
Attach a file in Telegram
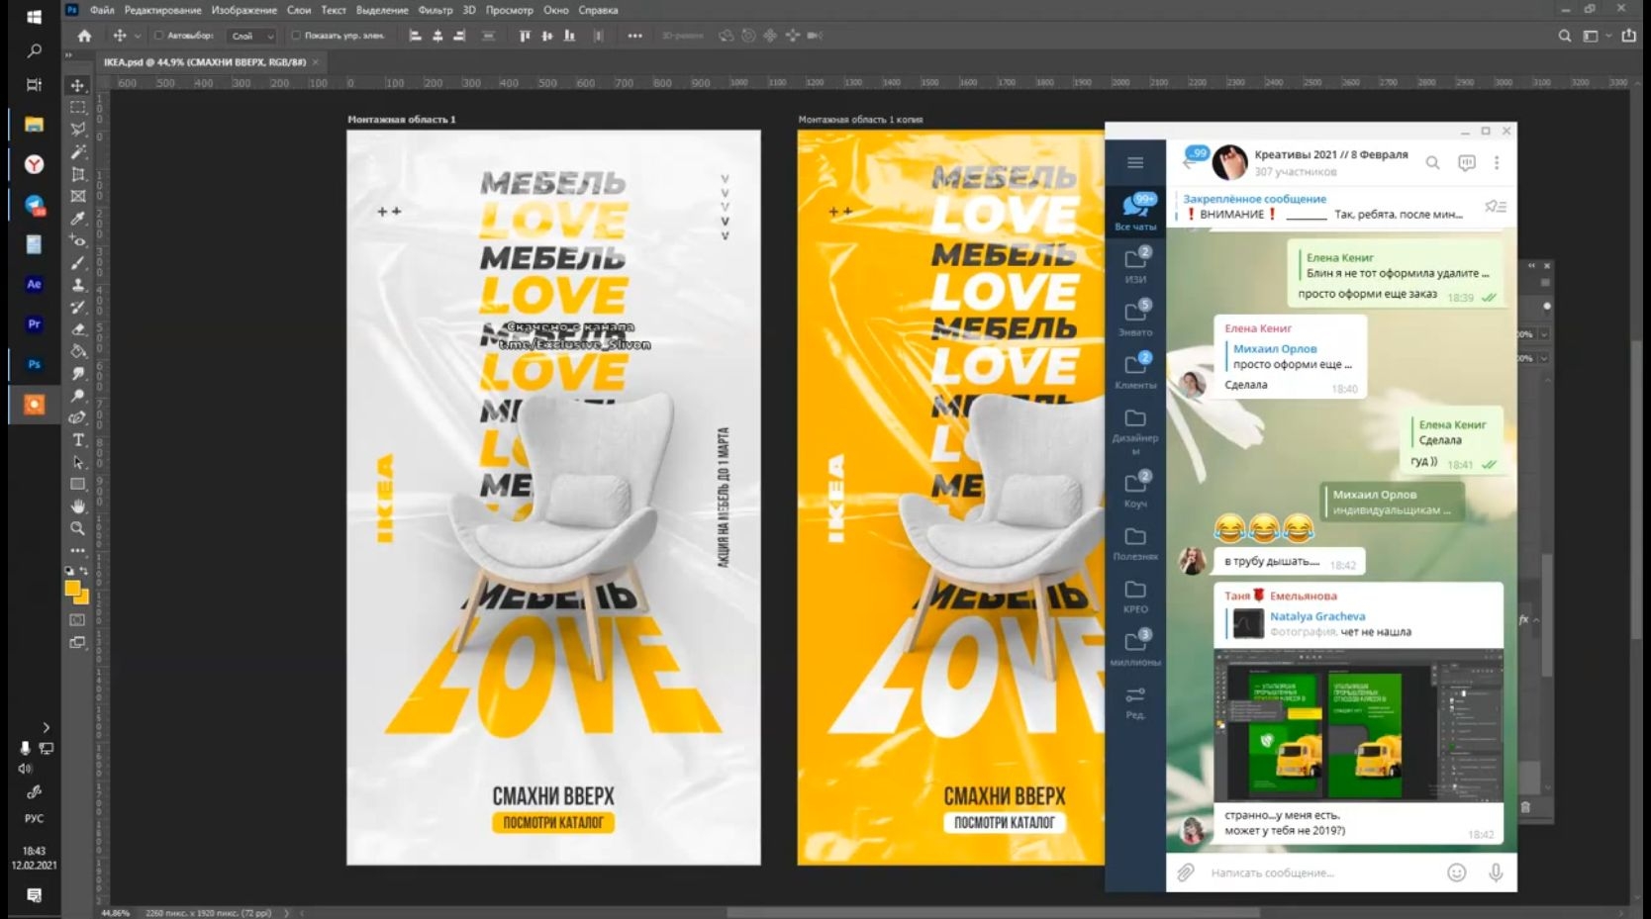pyautogui.click(x=1186, y=873)
